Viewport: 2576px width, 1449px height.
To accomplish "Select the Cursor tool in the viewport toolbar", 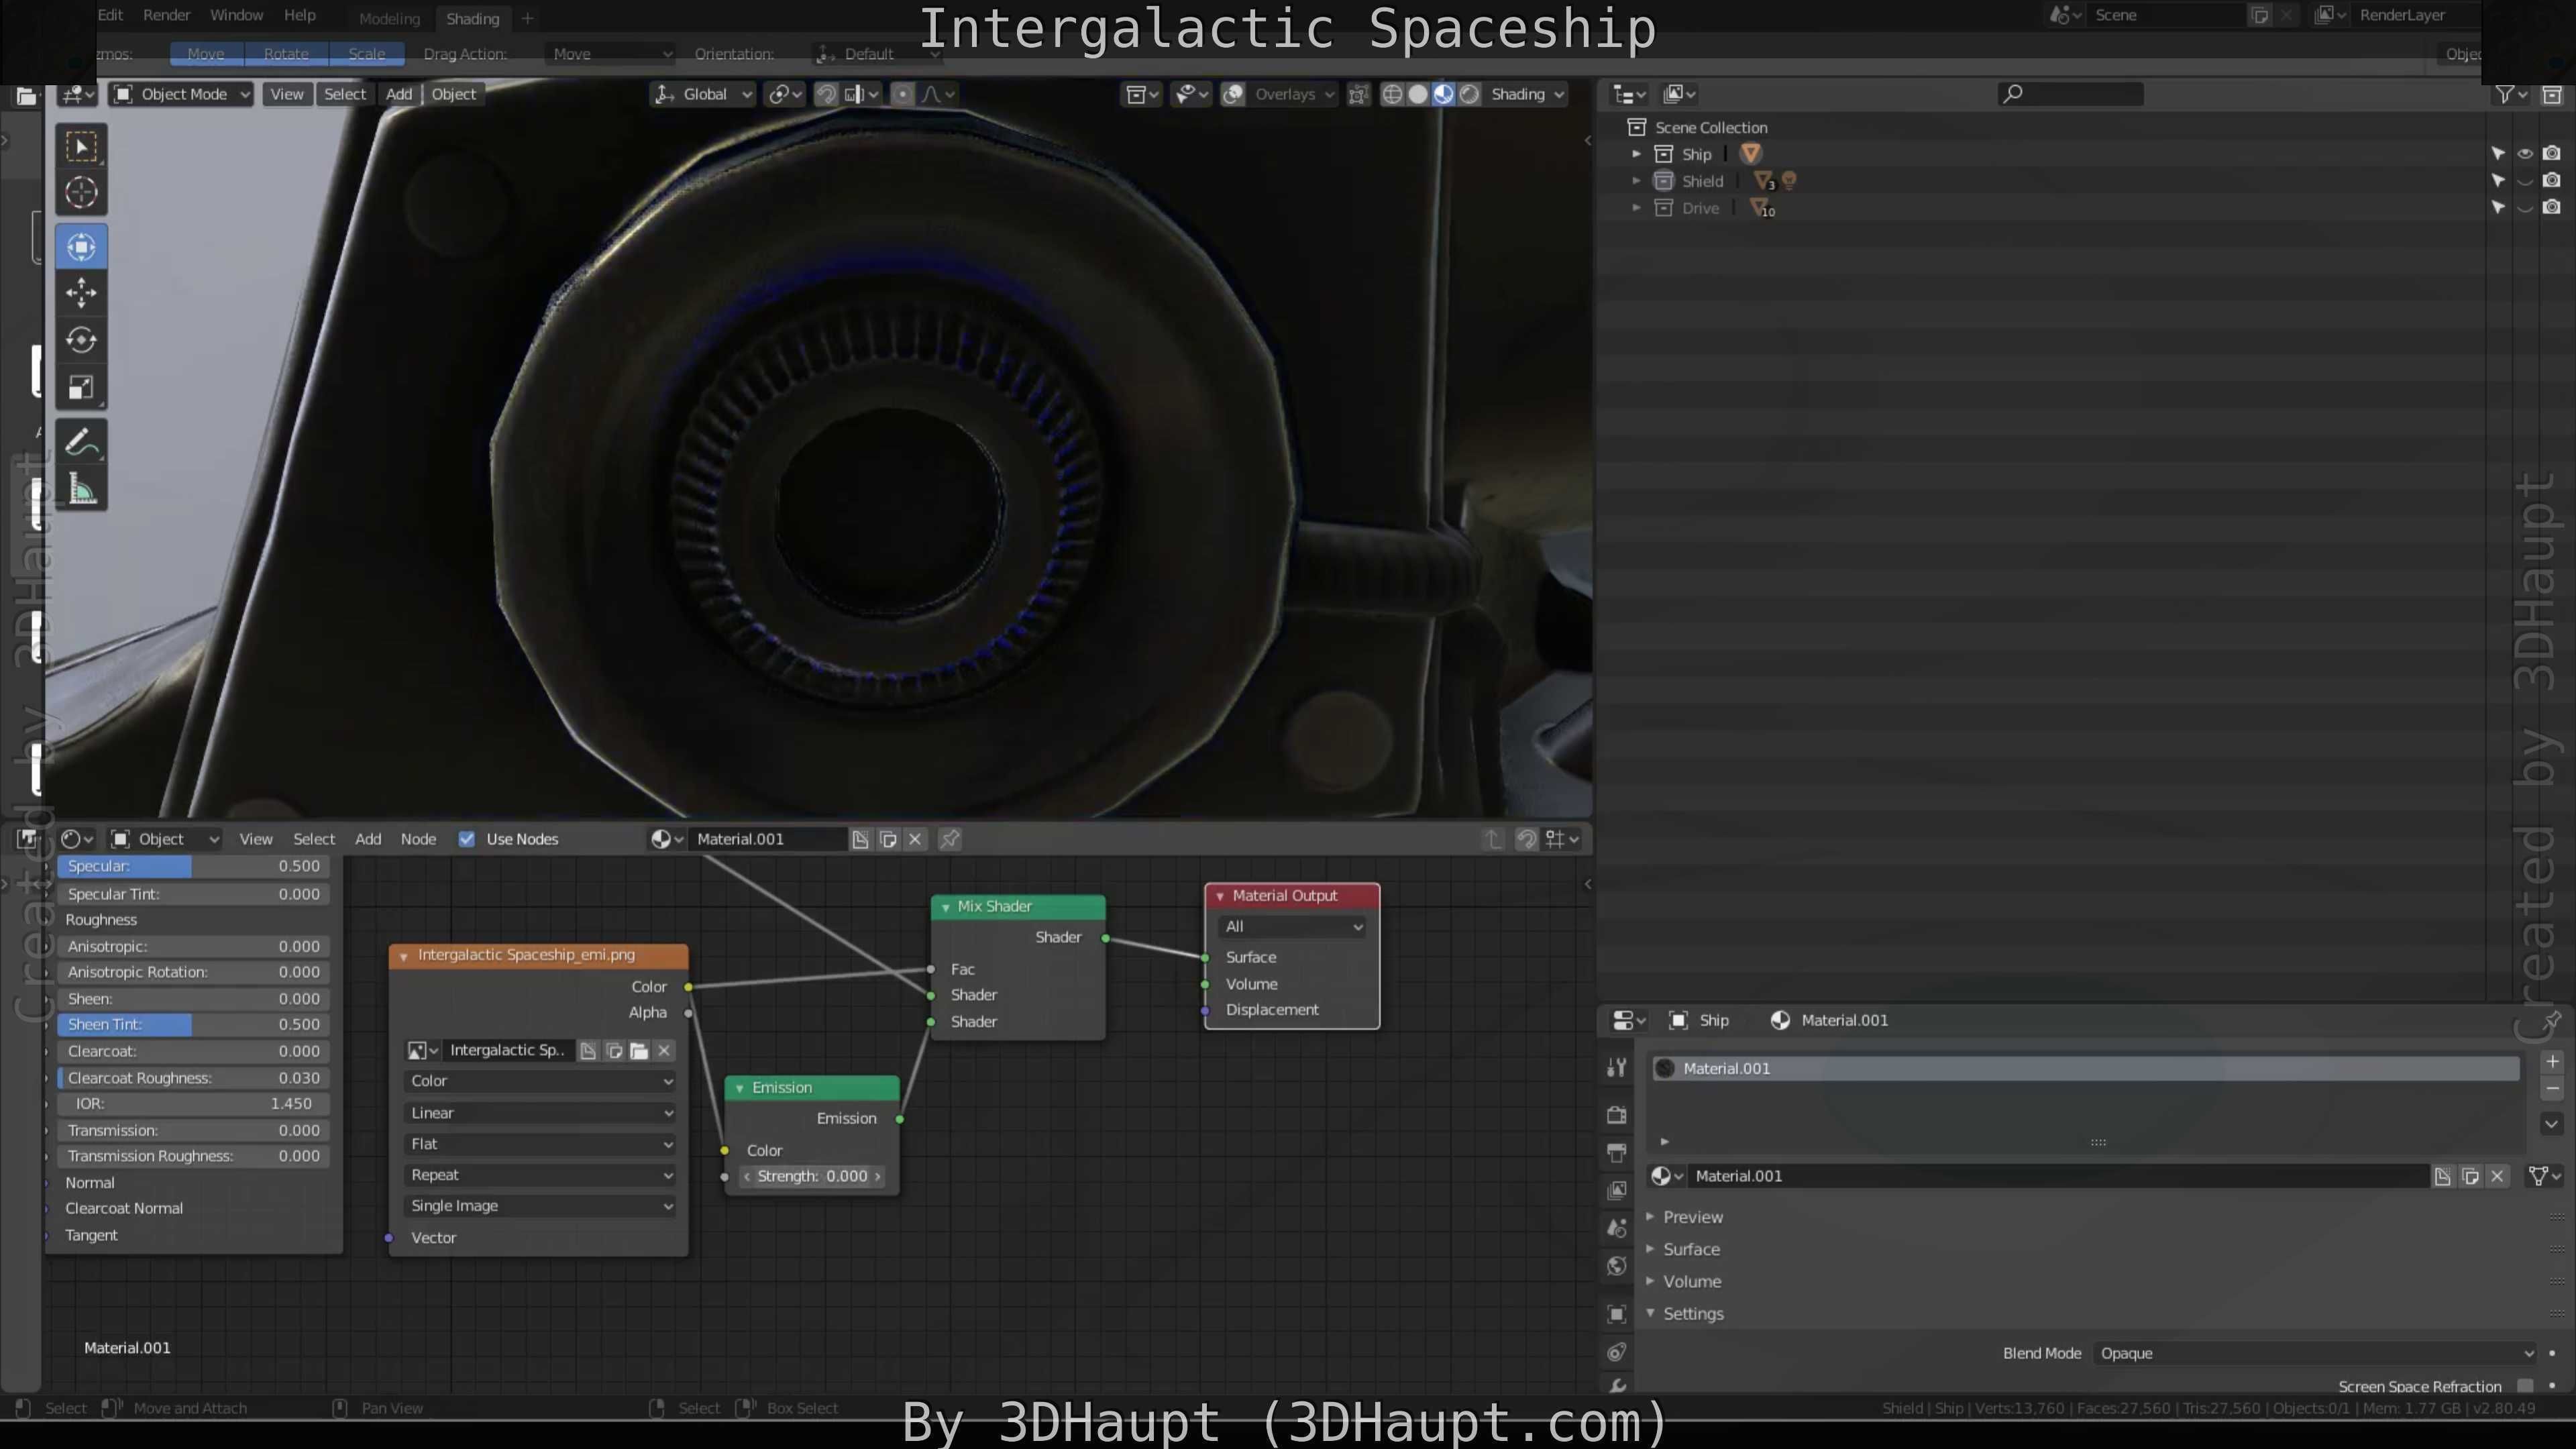I will tap(81, 192).
